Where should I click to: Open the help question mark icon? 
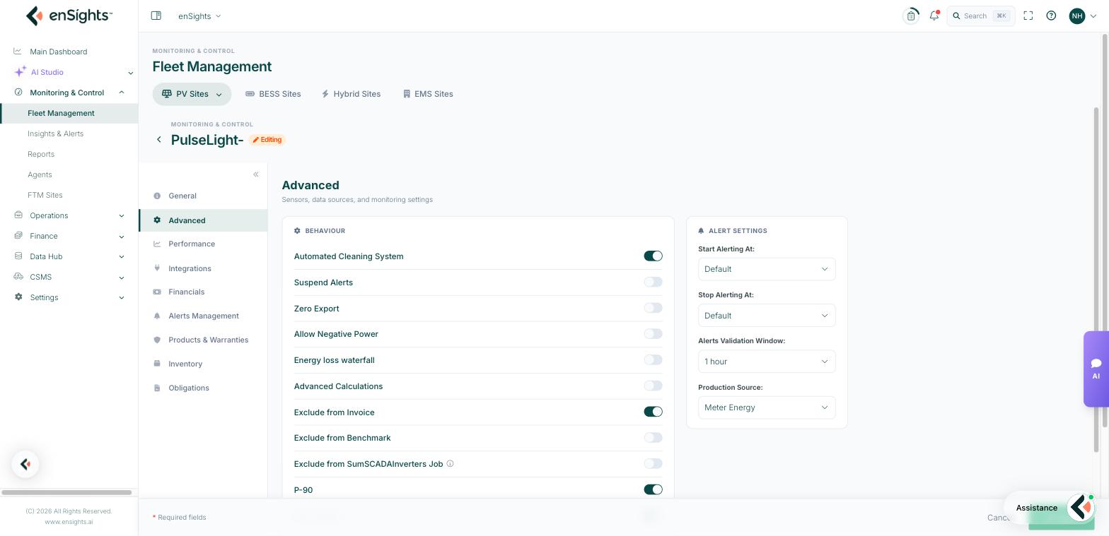[1051, 16]
